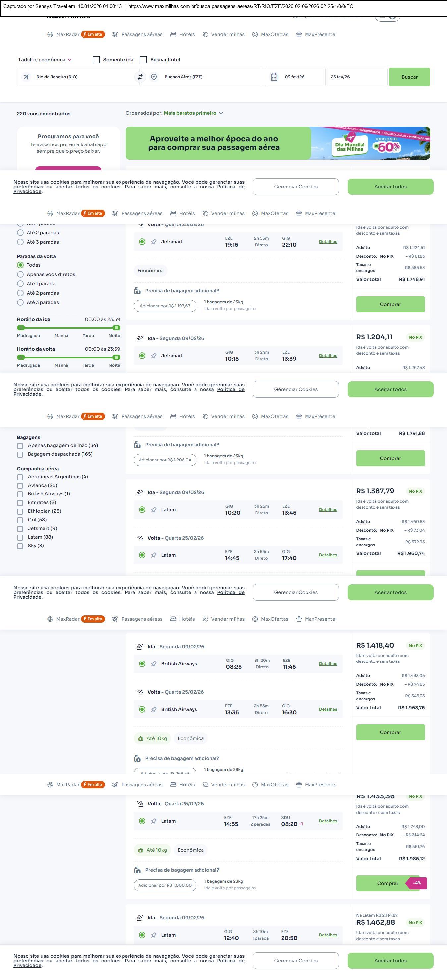Click the calendar icon beside departure date
The height and width of the screenshot is (977, 447).
click(274, 77)
